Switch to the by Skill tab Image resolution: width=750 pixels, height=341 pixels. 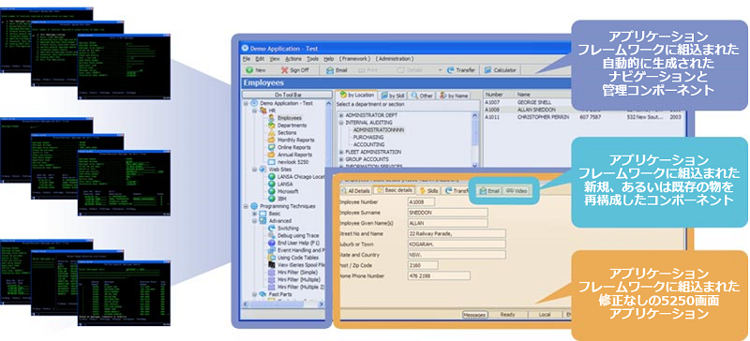pos(390,96)
